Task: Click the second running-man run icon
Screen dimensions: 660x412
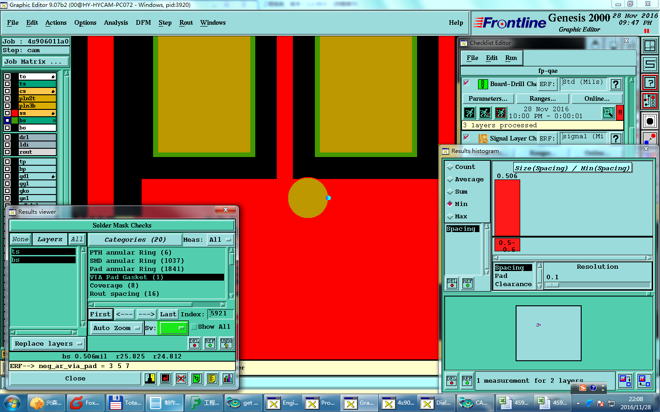Action: click(x=485, y=113)
